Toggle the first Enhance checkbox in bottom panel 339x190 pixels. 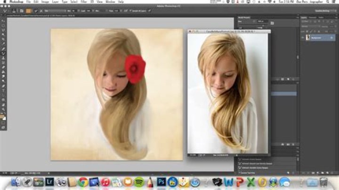click(x=239, y=160)
